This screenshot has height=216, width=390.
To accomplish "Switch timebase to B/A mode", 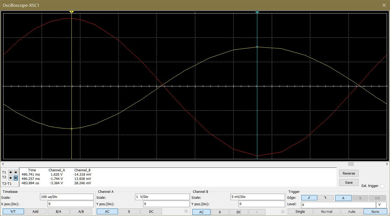I will pos(59,211).
